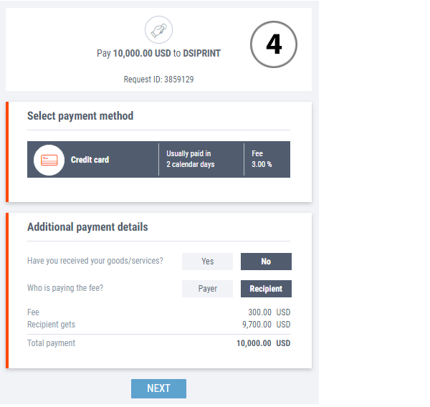Choose the Credit card payment method label

pos(90,160)
